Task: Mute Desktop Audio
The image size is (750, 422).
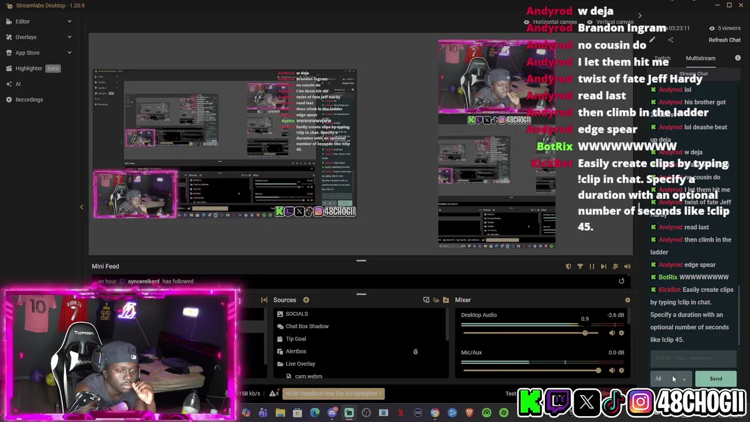Action: (x=612, y=333)
